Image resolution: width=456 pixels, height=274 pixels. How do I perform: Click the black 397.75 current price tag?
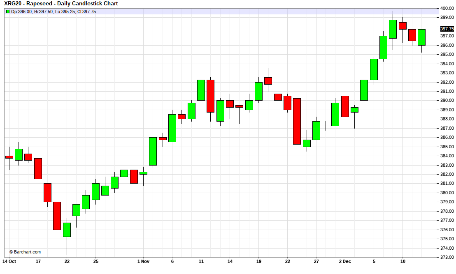tap(447, 29)
